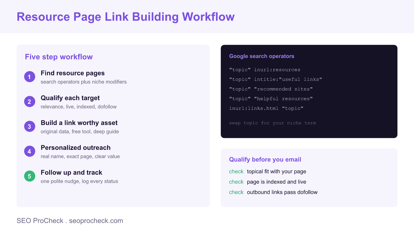Screen dimensions: 414x233
Task: Click the 'Qualify before you email' heading
Action: click(265, 159)
